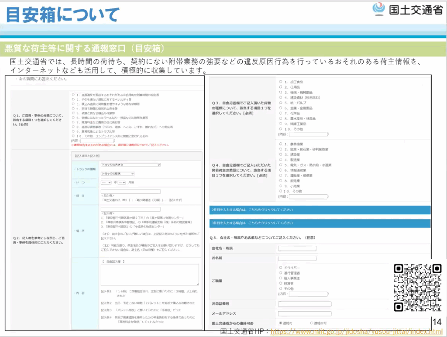This screenshot has width=447, height=337.
Task: Open the トラックの大きさ dropdown
Action: click(x=130, y=165)
